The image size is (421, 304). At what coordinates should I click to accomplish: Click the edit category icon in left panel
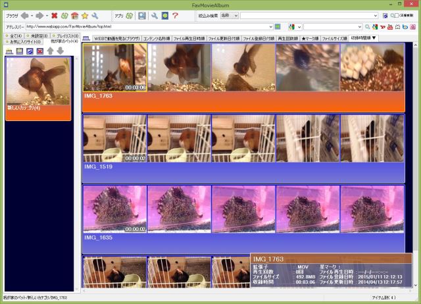(x=30, y=51)
